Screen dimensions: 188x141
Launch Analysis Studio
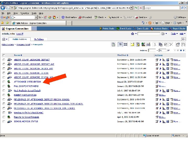click(159, 28)
